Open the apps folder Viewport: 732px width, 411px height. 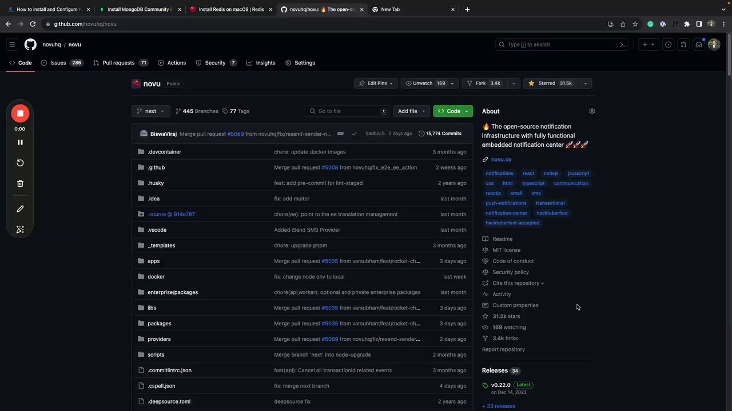click(x=153, y=261)
